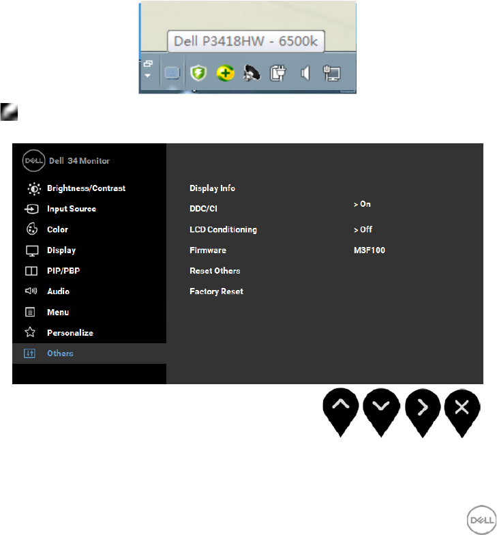
Task: Click the Input Source arrow icon
Action: click(31, 209)
